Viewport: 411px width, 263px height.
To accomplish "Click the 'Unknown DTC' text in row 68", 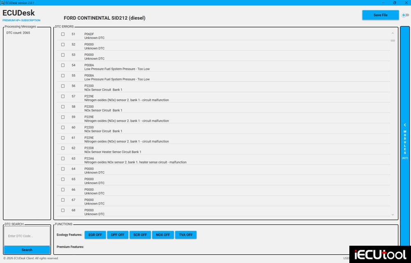I will click(95, 214).
